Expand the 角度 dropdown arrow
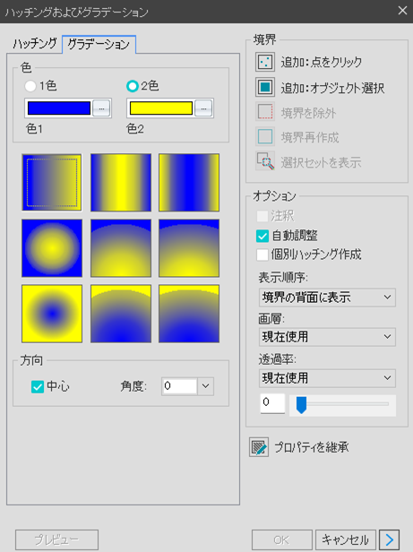413x552 pixels. pos(206,386)
